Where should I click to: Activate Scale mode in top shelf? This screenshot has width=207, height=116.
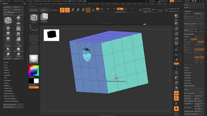click(x=78, y=10)
